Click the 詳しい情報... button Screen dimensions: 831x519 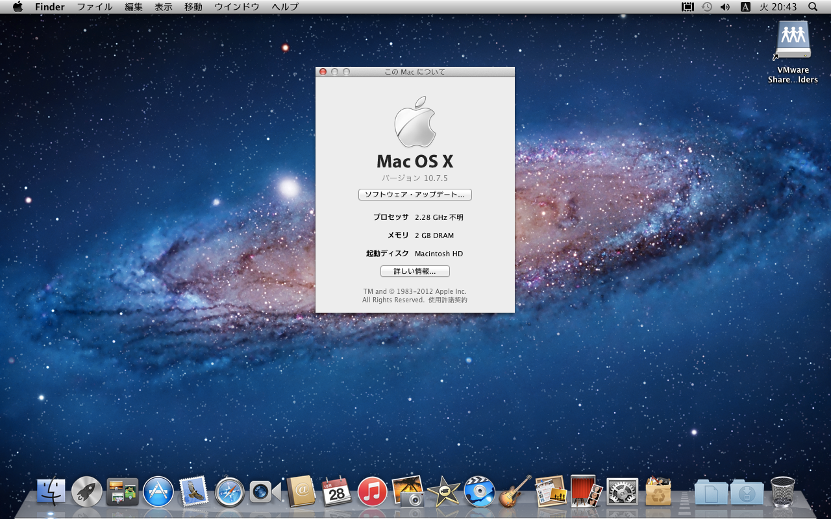click(x=415, y=271)
